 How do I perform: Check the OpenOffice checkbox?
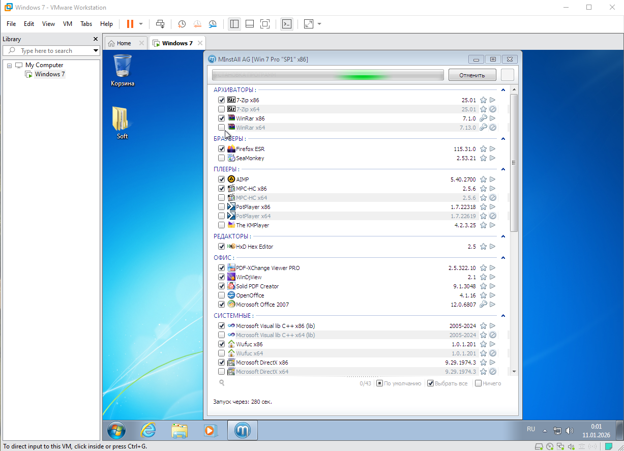pos(221,295)
